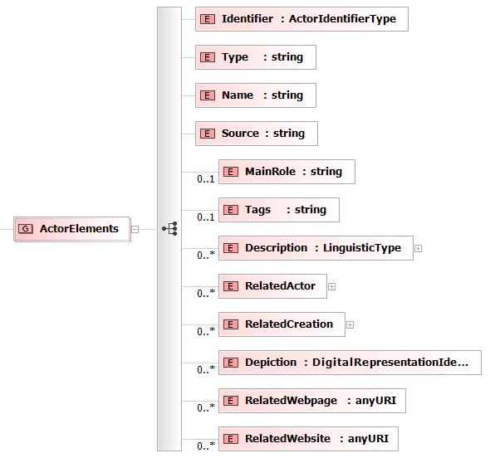Expand the Description LinguisticType element
This screenshot has width=495, height=458.
[418, 249]
